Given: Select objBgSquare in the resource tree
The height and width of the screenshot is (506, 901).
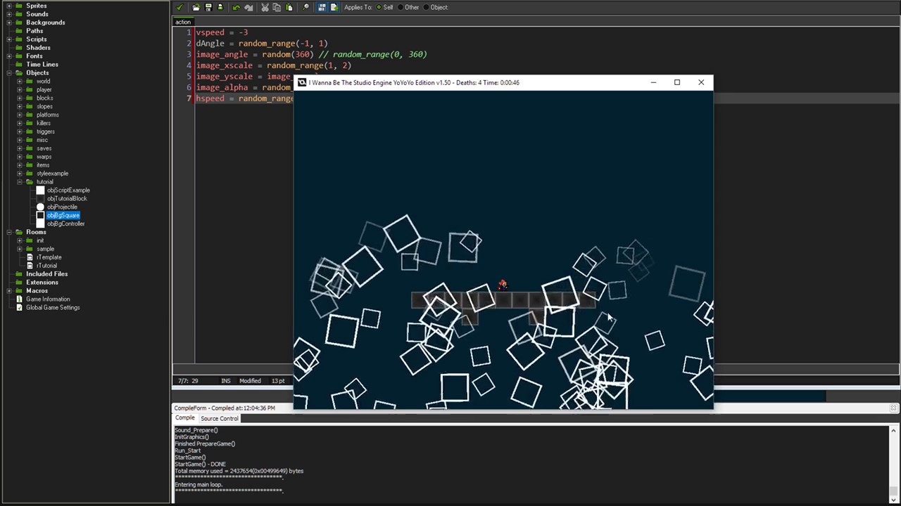Looking at the screenshot, I should tap(63, 216).
